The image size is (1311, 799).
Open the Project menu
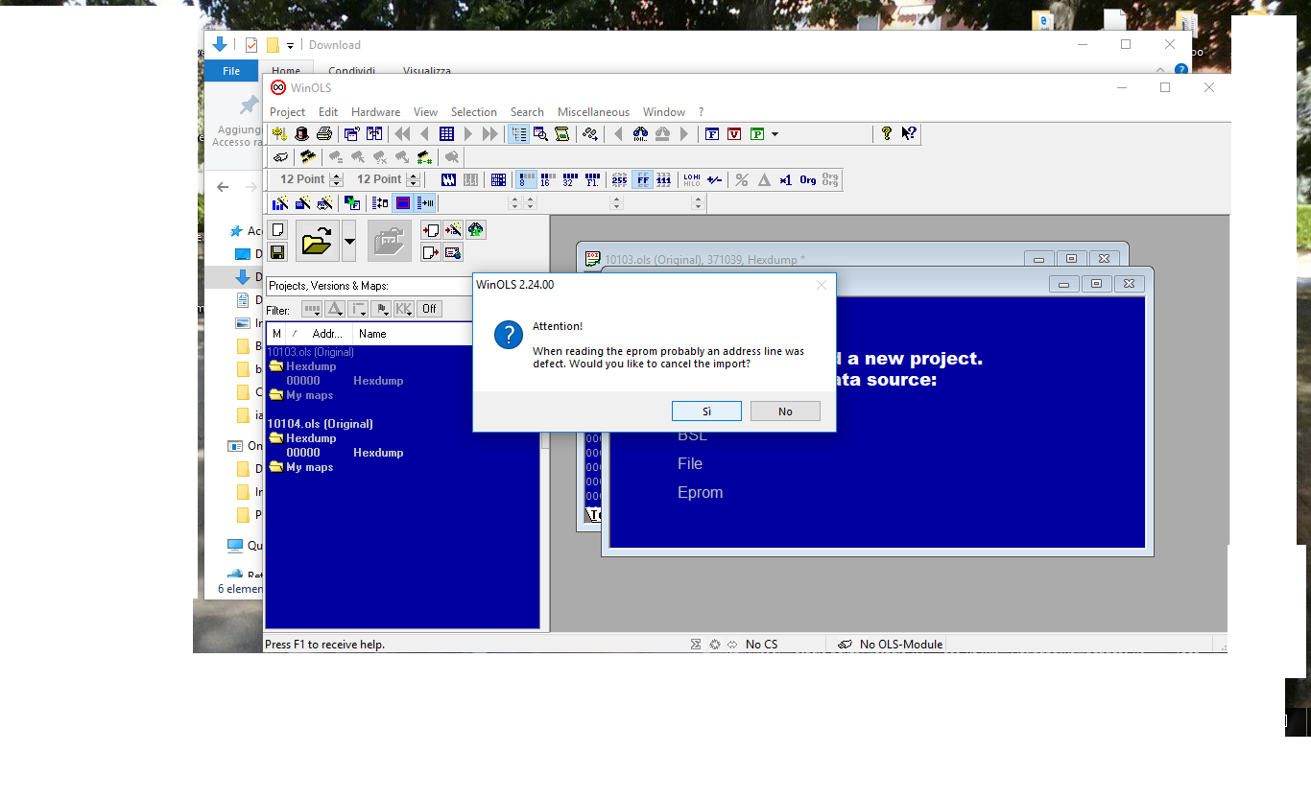(x=287, y=112)
